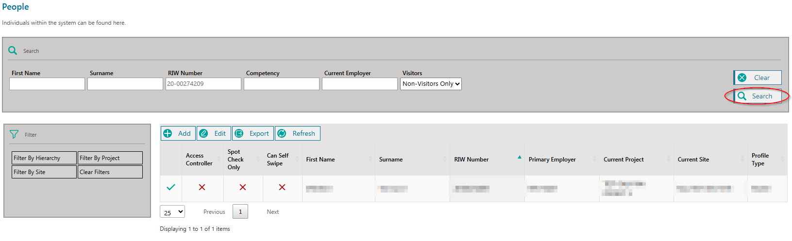The image size is (792, 241).
Task: Click the Search button
Action: [x=758, y=96]
